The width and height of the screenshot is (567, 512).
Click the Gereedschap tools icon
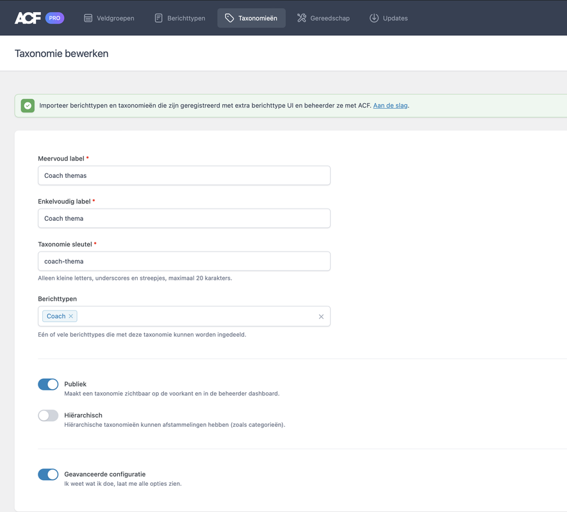click(302, 18)
